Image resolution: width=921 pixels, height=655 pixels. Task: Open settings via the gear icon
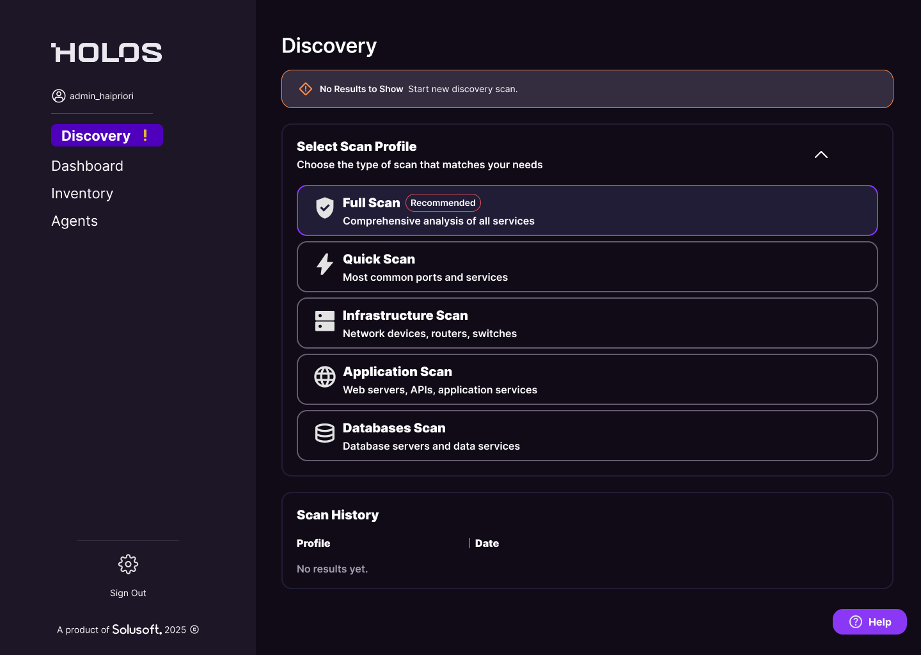[128, 564]
